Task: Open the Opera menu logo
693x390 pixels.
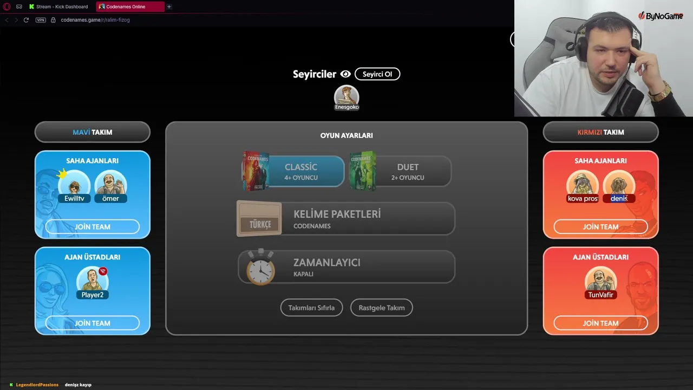Action: [7, 6]
